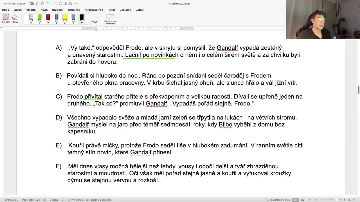Select the gray marker pen
The image size is (360, 202).
click(x=73, y=19)
